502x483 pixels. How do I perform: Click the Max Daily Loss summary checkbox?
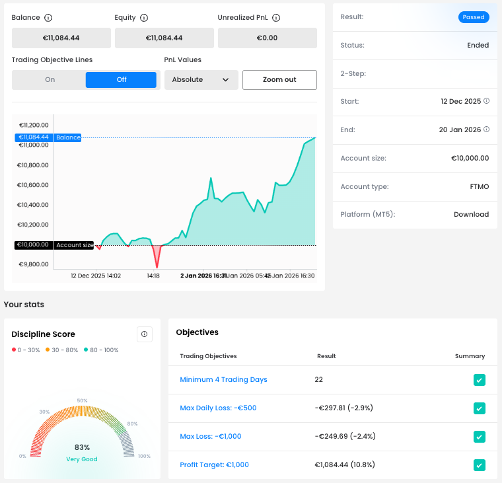click(x=480, y=408)
